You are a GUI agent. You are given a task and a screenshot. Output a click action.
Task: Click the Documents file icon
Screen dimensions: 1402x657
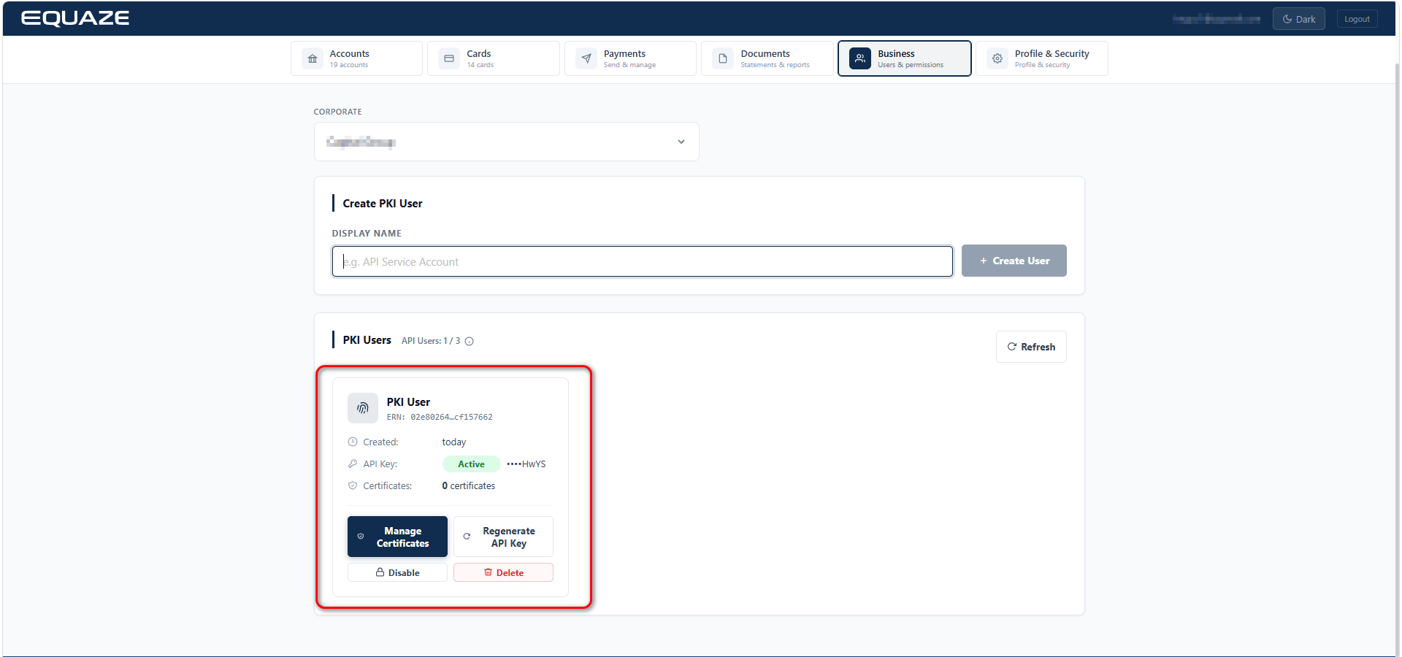click(723, 58)
